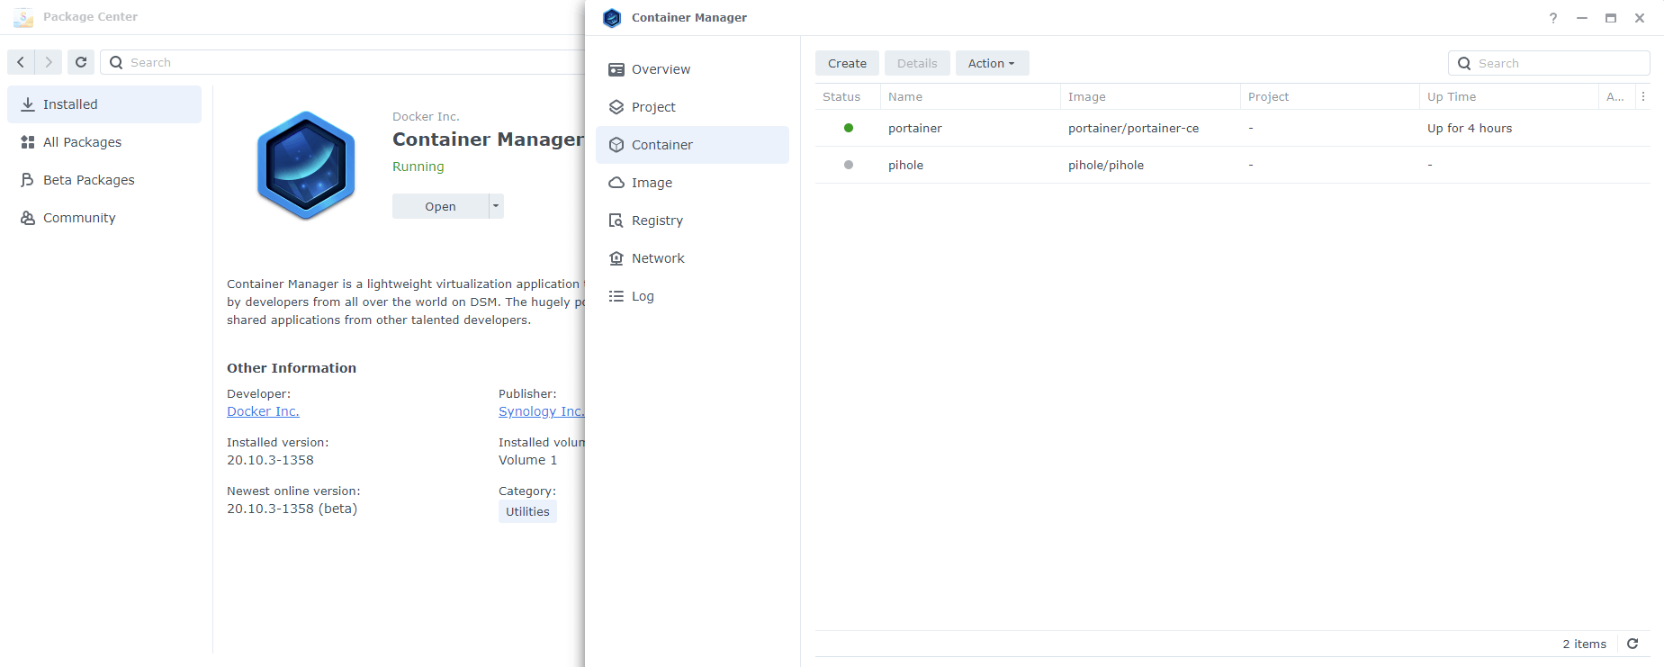Open the Registry page in Container Manager
Viewport: 1664px width, 667px height.
click(692, 221)
